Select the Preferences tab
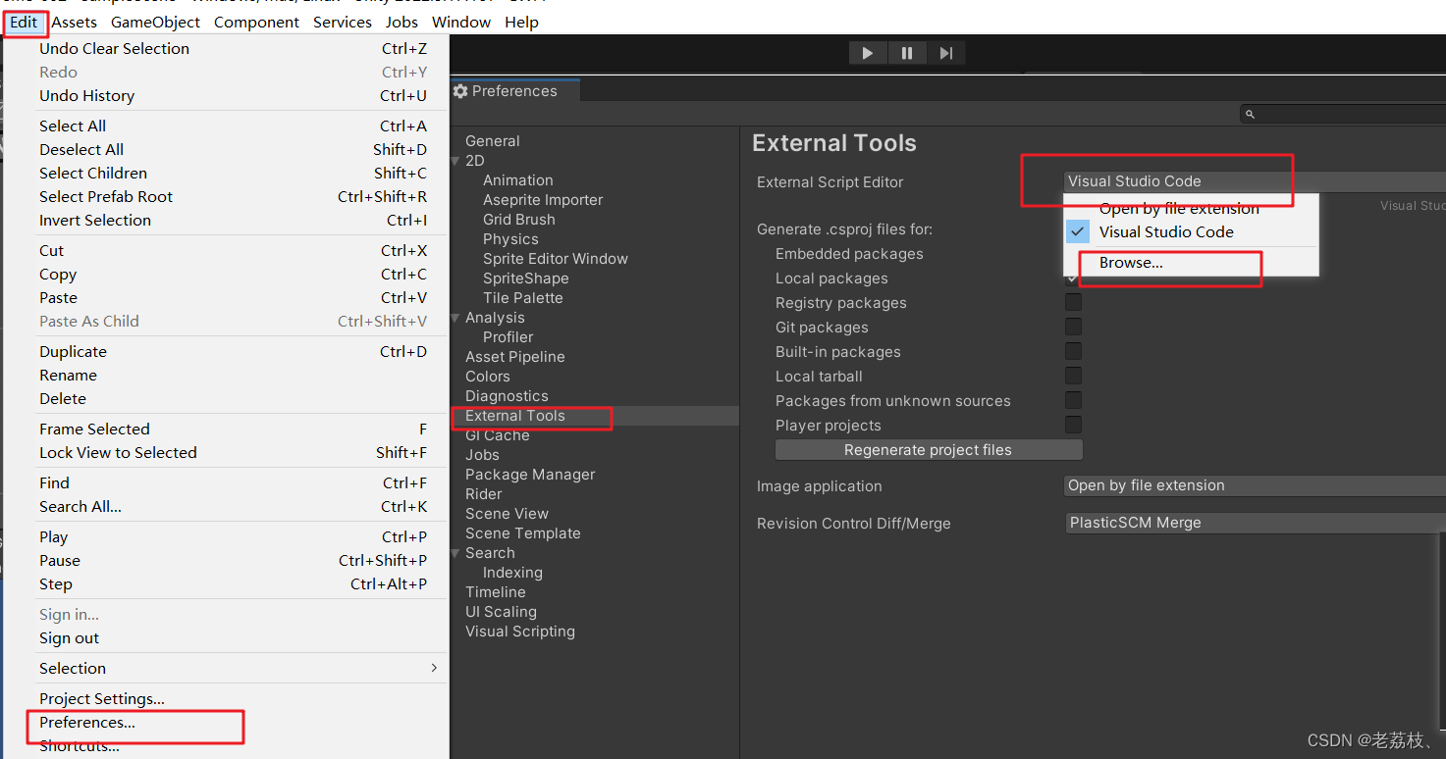 (x=515, y=91)
